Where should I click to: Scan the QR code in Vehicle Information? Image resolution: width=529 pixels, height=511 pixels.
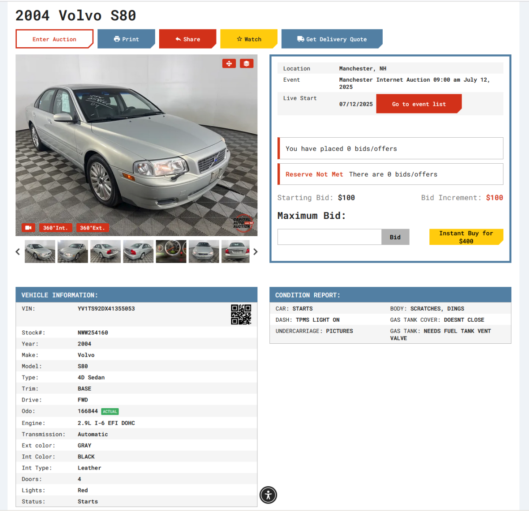[x=241, y=314]
